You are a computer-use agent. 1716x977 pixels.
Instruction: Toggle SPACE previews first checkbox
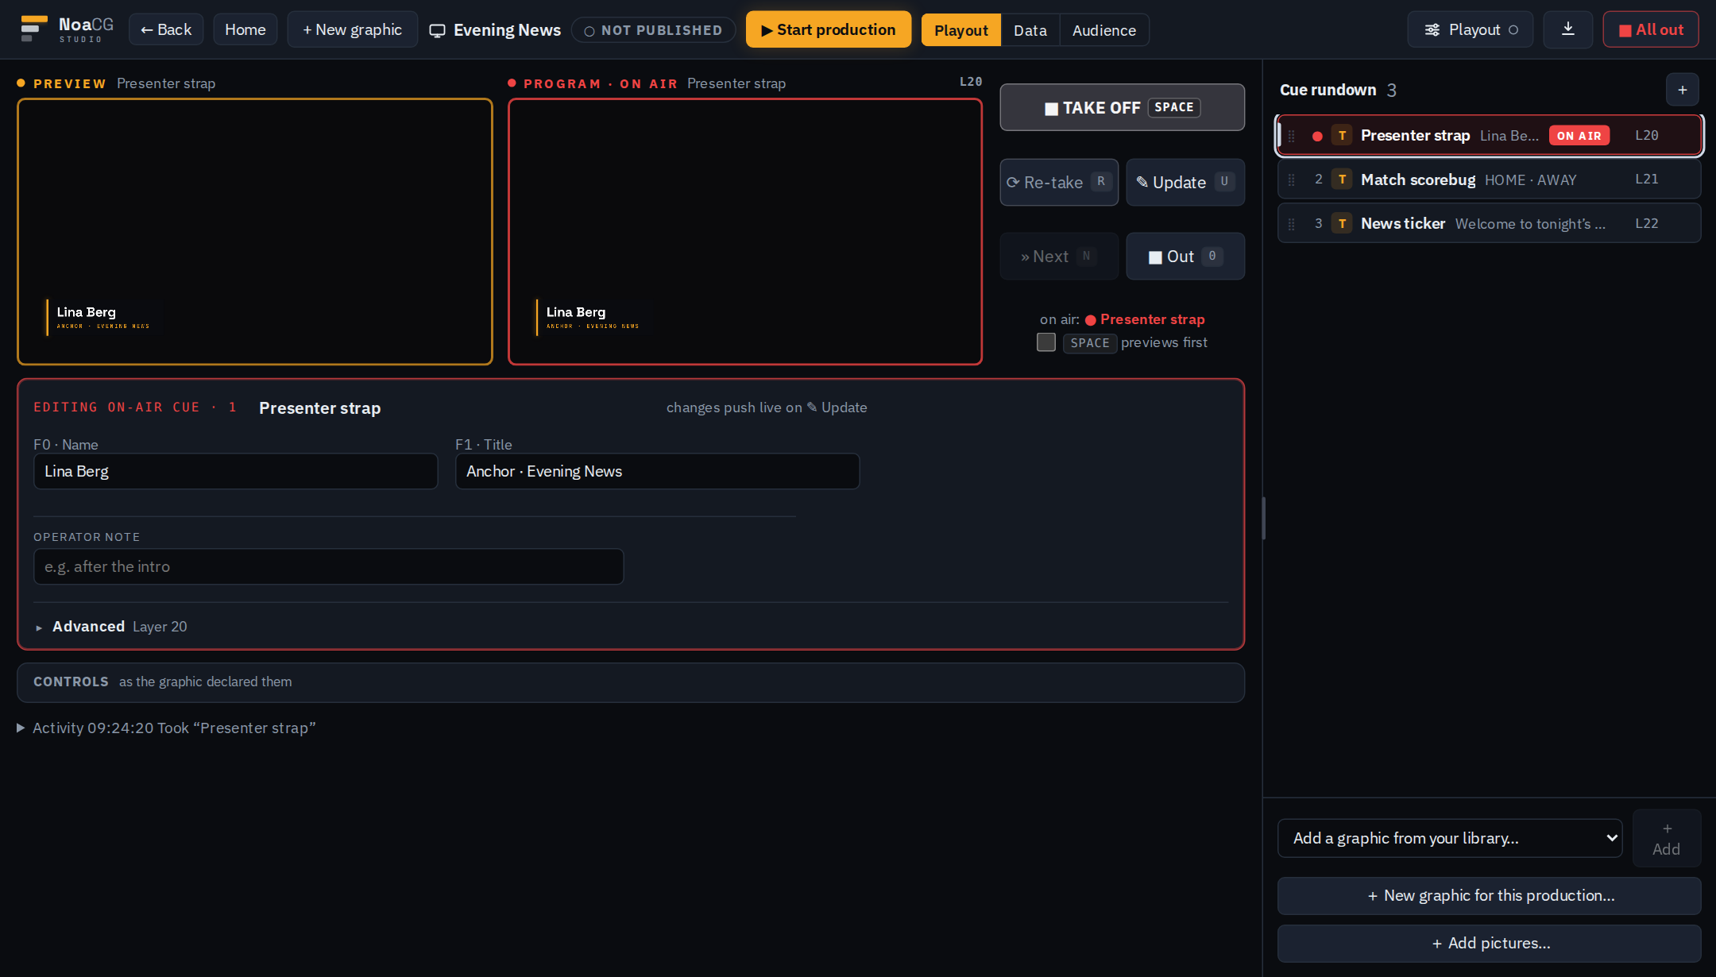[x=1046, y=342]
